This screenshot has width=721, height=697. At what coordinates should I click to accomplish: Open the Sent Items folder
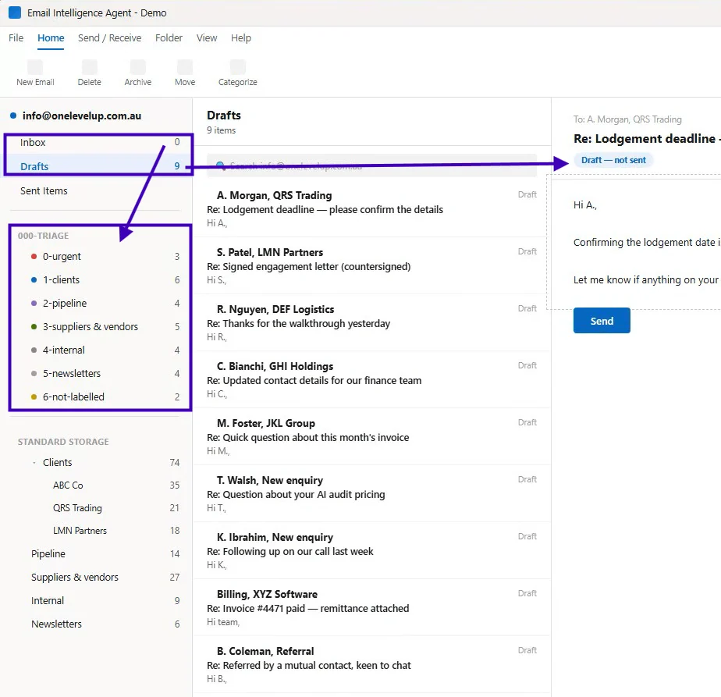94,190
